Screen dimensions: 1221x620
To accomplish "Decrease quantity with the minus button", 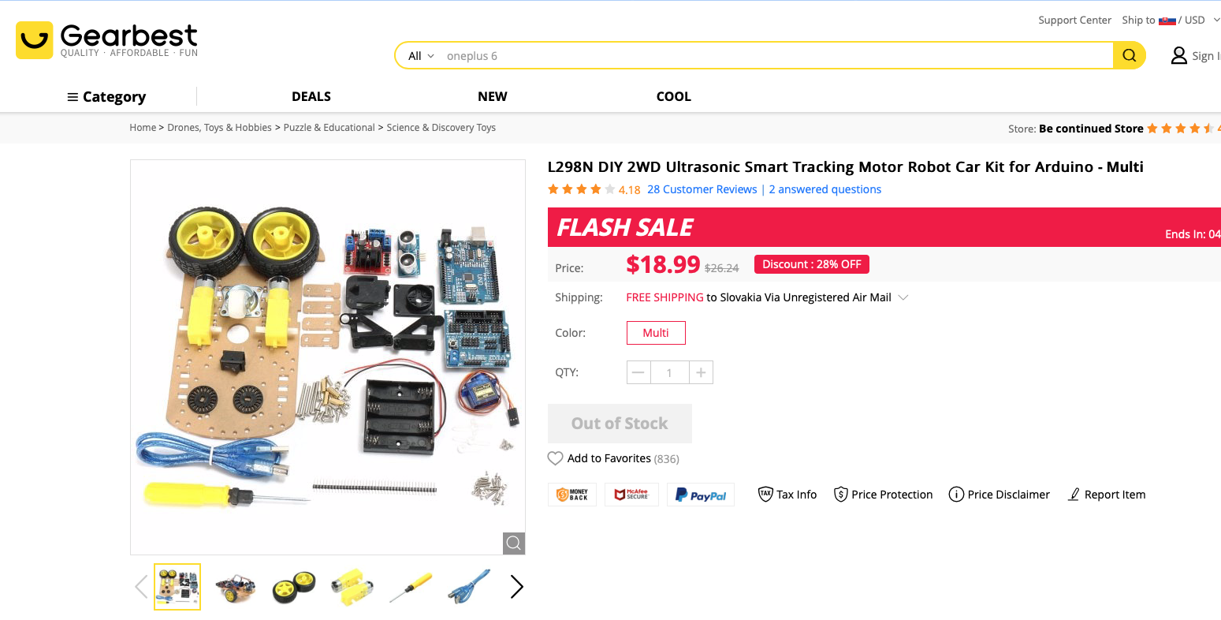I will point(638,372).
